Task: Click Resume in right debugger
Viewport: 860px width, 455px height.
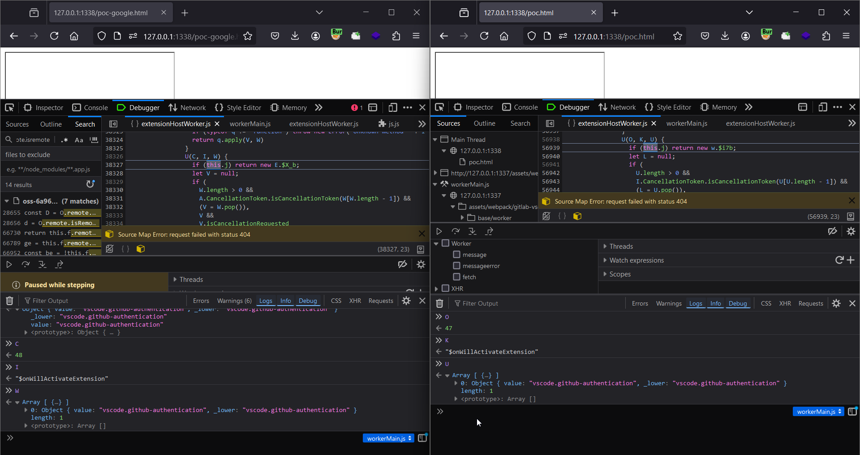Action: tap(439, 231)
